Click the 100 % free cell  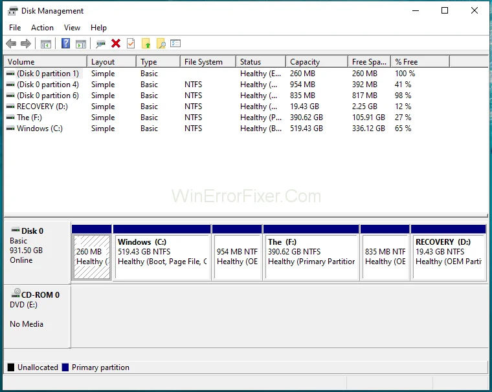405,74
